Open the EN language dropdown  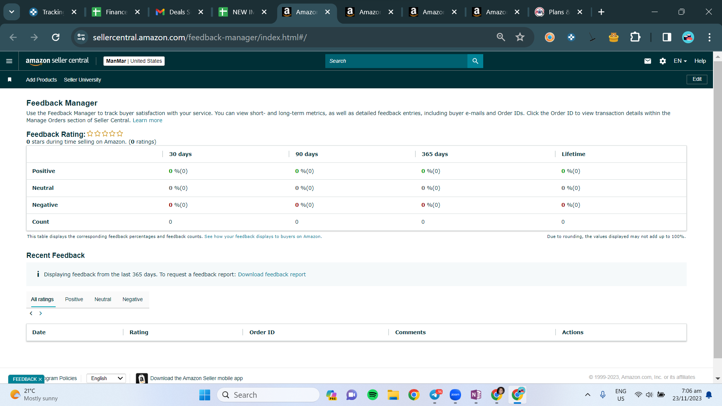[x=680, y=61]
